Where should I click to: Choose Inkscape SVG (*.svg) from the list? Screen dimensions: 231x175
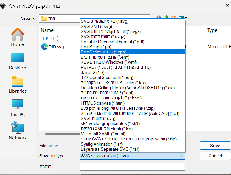coord(132,21)
